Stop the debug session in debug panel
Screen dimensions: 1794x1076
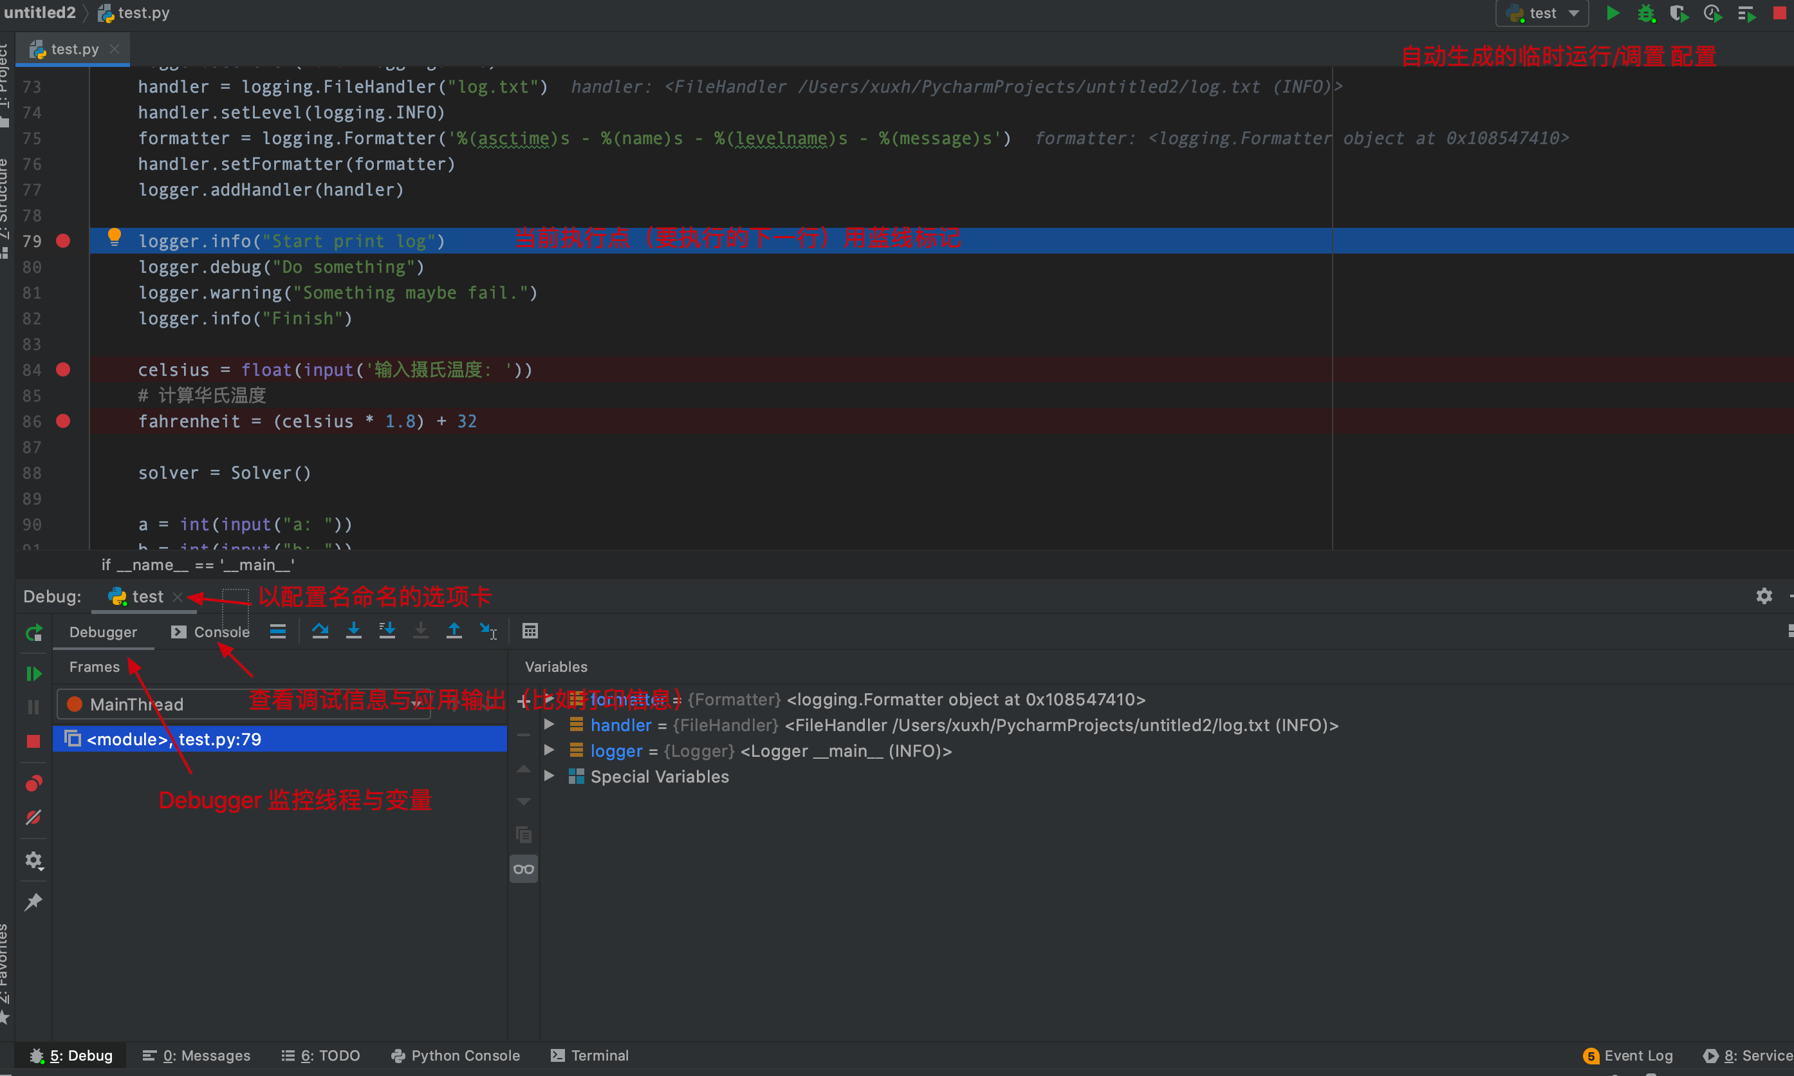tap(33, 741)
